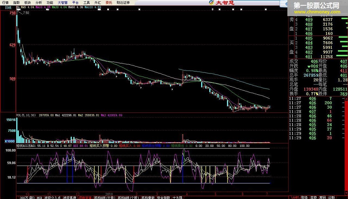Click buy level 4 price 402
The height and width of the screenshot is (199, 348).
[x=309, y=52]
